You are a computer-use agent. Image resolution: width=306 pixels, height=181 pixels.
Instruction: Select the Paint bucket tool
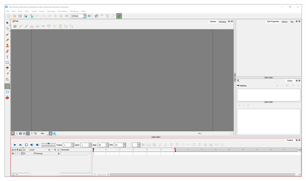click(7, 68)
